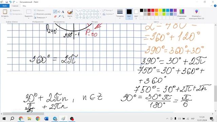
Task: Open the Customize Quick Access Toolbar arrow
Action: [17, 2]
